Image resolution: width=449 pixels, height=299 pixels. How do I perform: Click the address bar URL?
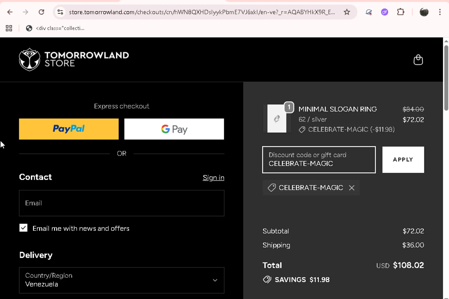202,12
